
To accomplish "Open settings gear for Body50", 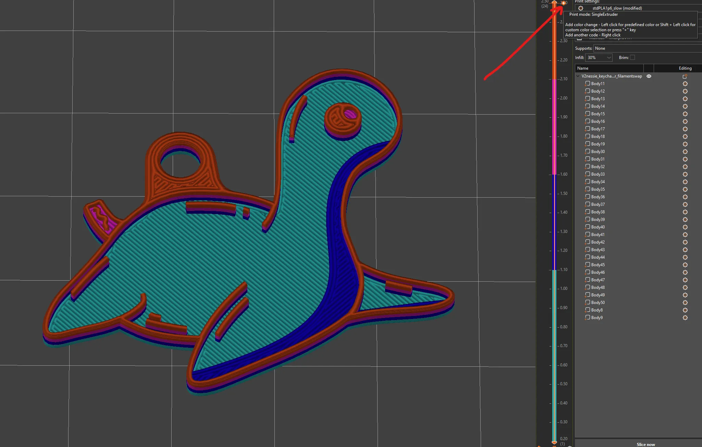I will pos(685,303).
